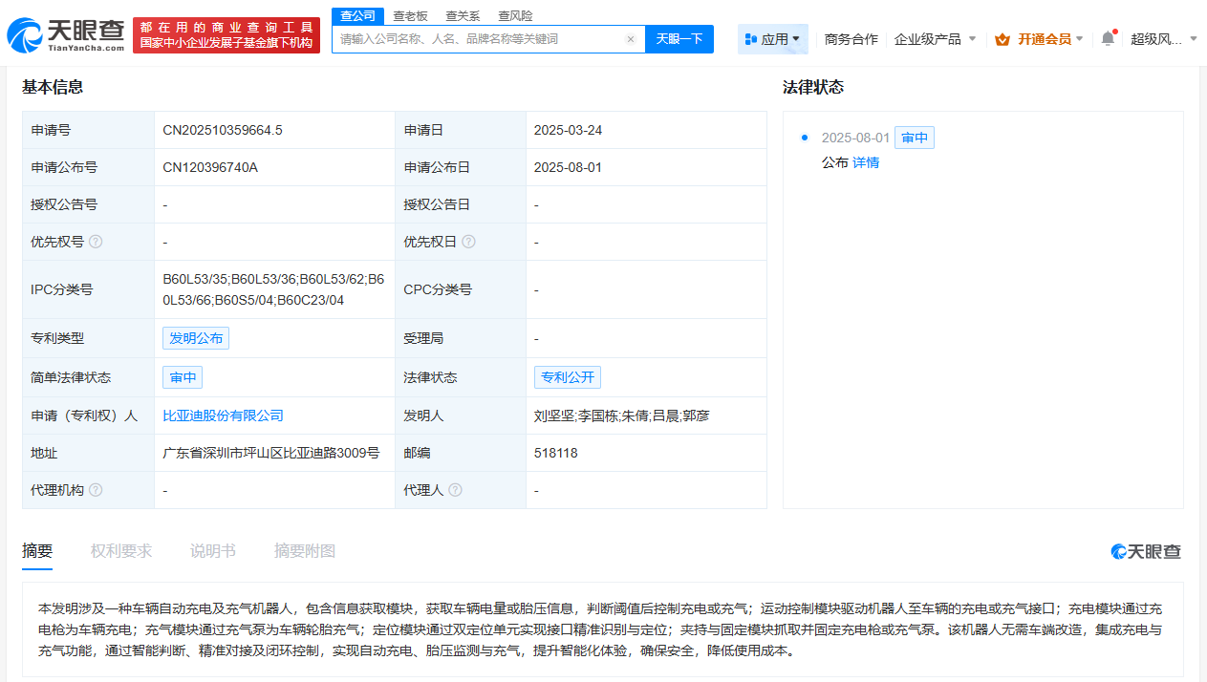This screenshot has height=682, width=1207.
Task: Click the help icon next to 代理人
Action: (x=456, y=489)
